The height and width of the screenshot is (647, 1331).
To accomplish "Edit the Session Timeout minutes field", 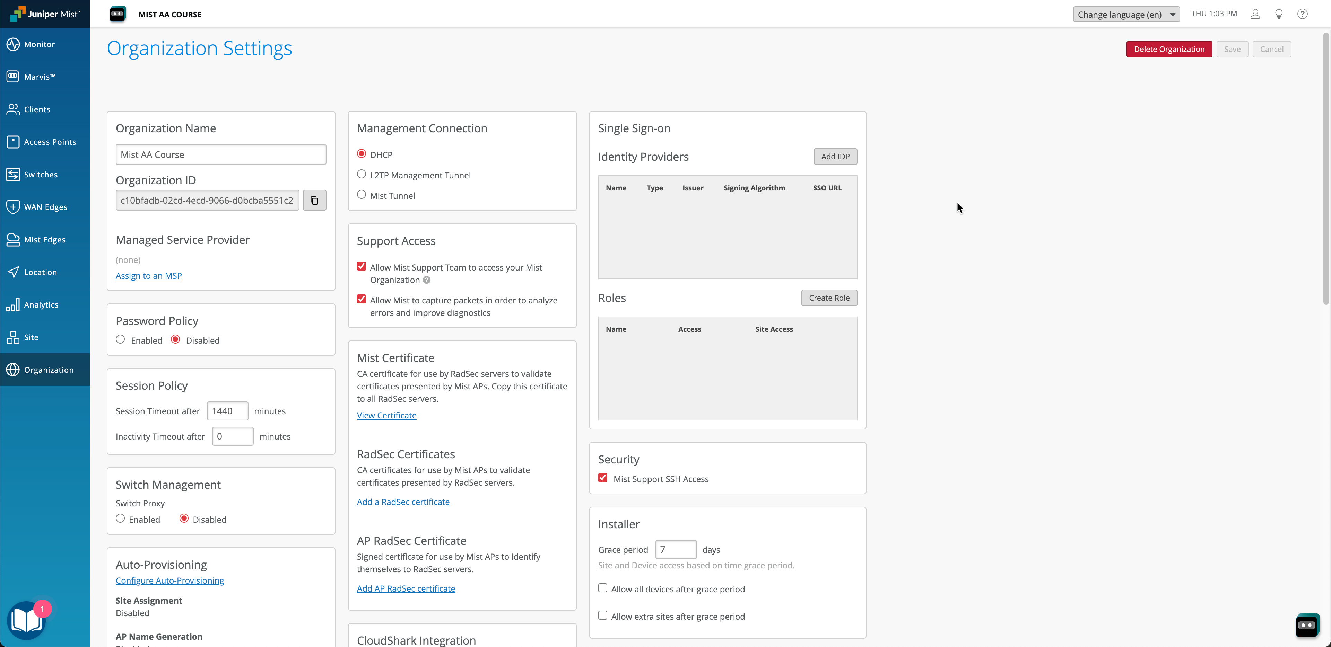I will pyautogui.click(x=227, y=410).
